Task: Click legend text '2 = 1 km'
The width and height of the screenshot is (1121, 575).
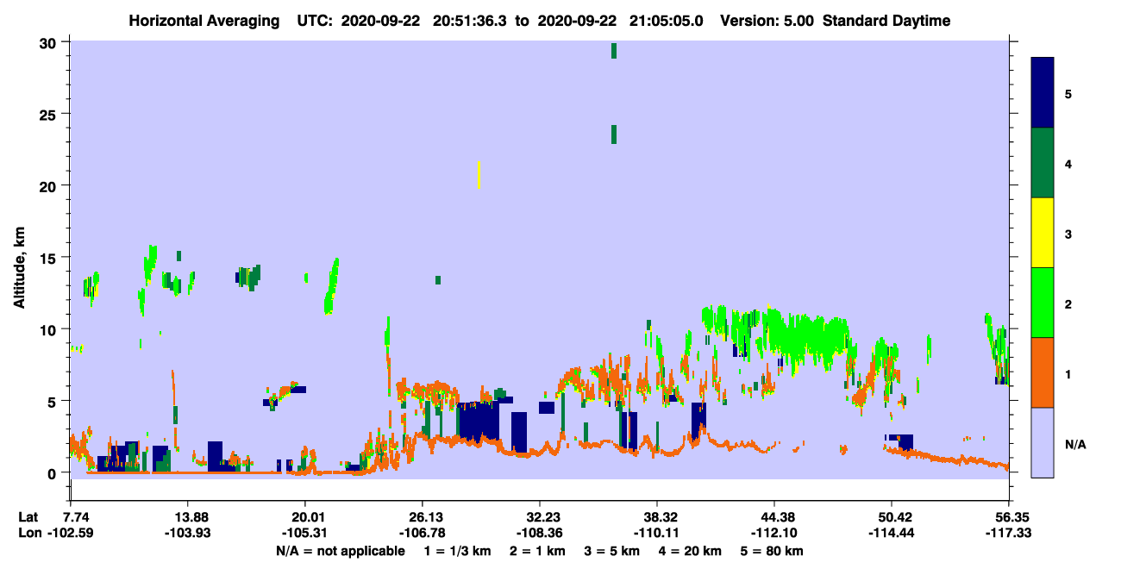Action: [x=537, y=551]
